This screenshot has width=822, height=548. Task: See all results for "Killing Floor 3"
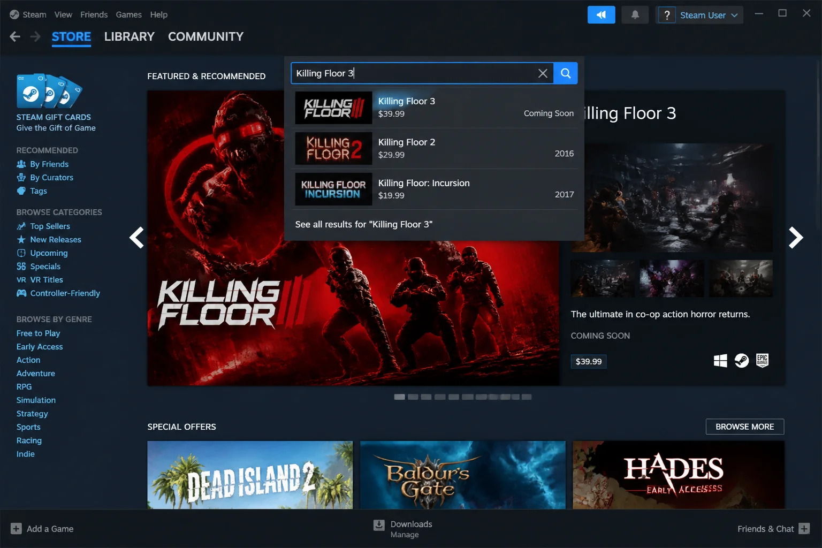pyautogui.click(x=364, y=224)
